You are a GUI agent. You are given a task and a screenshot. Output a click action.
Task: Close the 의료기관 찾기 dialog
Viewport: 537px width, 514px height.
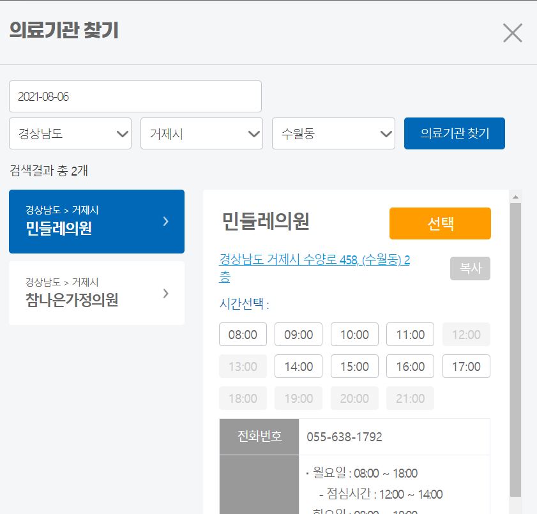pos(512,33)
